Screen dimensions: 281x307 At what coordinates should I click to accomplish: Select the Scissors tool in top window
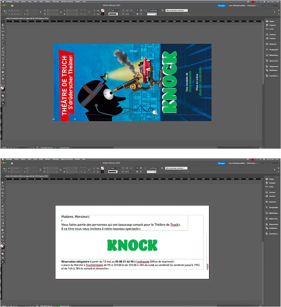coord(3,58)
